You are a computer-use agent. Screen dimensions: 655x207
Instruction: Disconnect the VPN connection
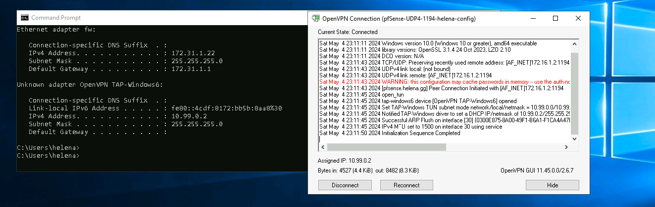[x=345, y=185]
